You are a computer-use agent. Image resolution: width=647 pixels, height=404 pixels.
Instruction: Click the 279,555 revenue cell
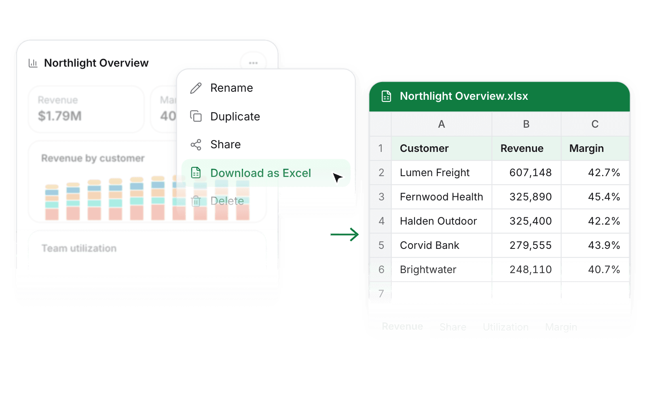(x=526, y=245)
